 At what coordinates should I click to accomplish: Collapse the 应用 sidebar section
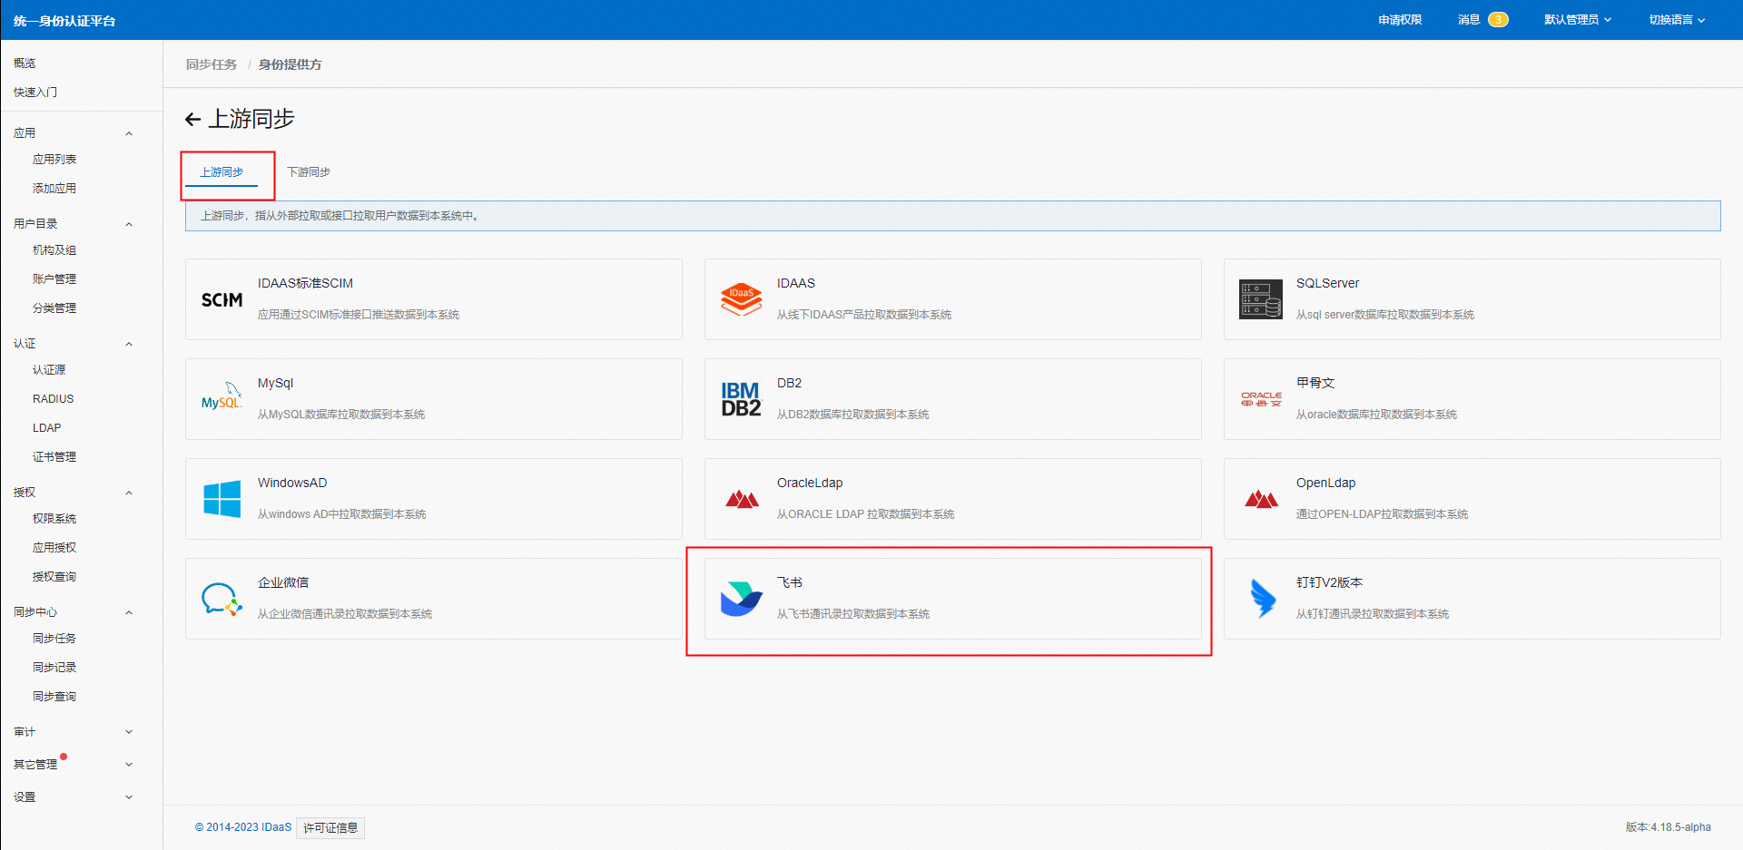pos(129,133)
